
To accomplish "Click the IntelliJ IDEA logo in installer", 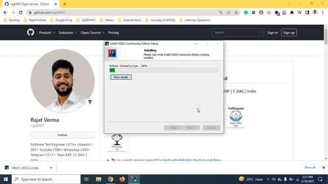I will (x=112, y=53).
